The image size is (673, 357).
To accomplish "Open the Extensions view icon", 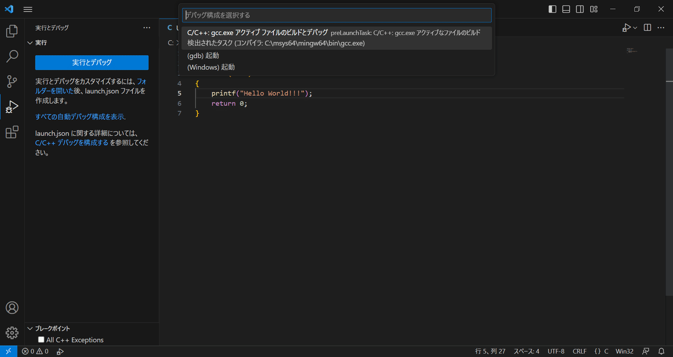I will click(12, 132).
